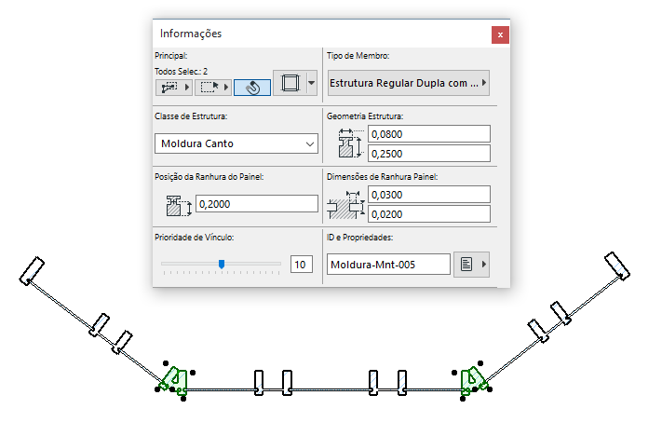Click the ID e Propriedades label
The height and width of the screenshot is (436, 662).
[x=359, y=238]
